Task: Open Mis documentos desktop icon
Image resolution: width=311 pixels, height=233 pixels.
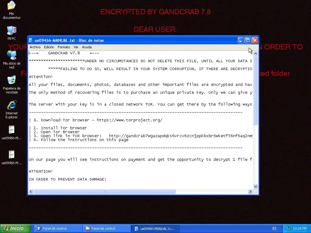Action: pos(12,10)
